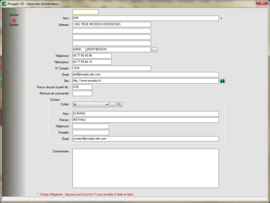Click distributor Téléphone field 04.77.58.45.96
270x203 pixels.
(92, 56)
